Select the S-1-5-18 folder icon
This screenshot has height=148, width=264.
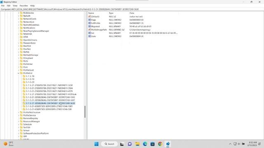24,76
